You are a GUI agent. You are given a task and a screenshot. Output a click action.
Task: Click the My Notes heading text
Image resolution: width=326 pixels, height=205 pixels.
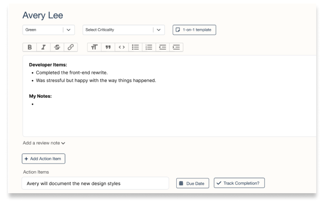coord(40,96)
